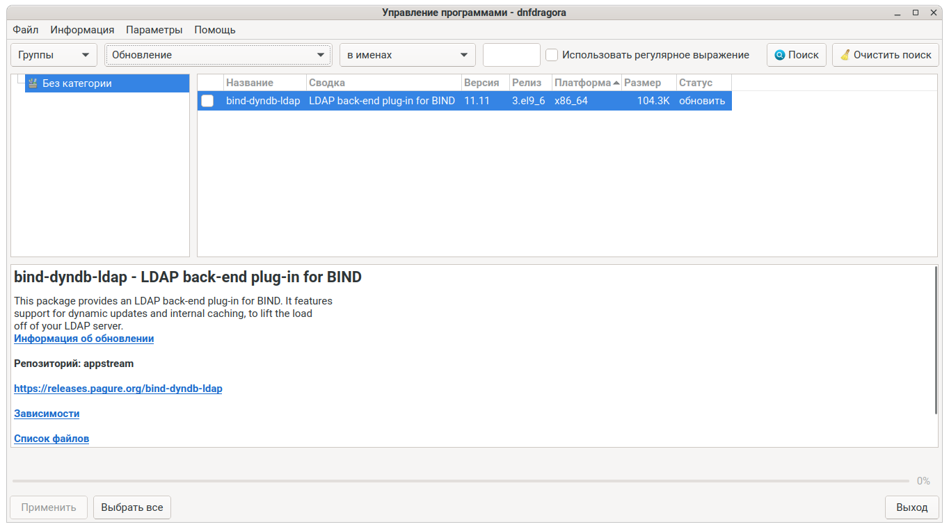Click the progress bar at the bottom

459,481
